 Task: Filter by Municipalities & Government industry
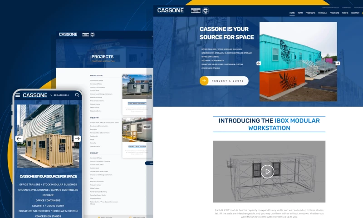(100, 133)
